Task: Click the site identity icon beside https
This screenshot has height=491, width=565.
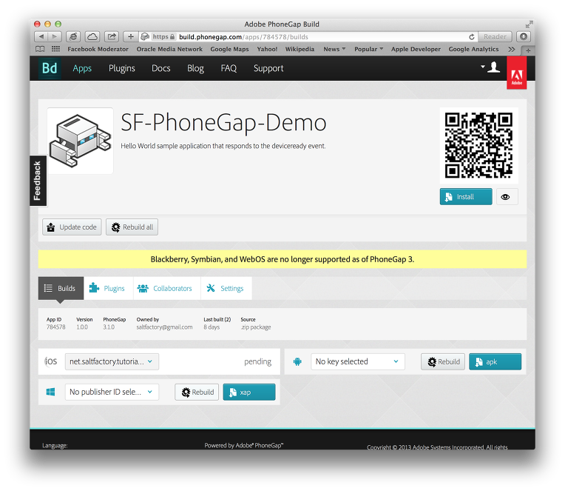Action: (145, 36)
